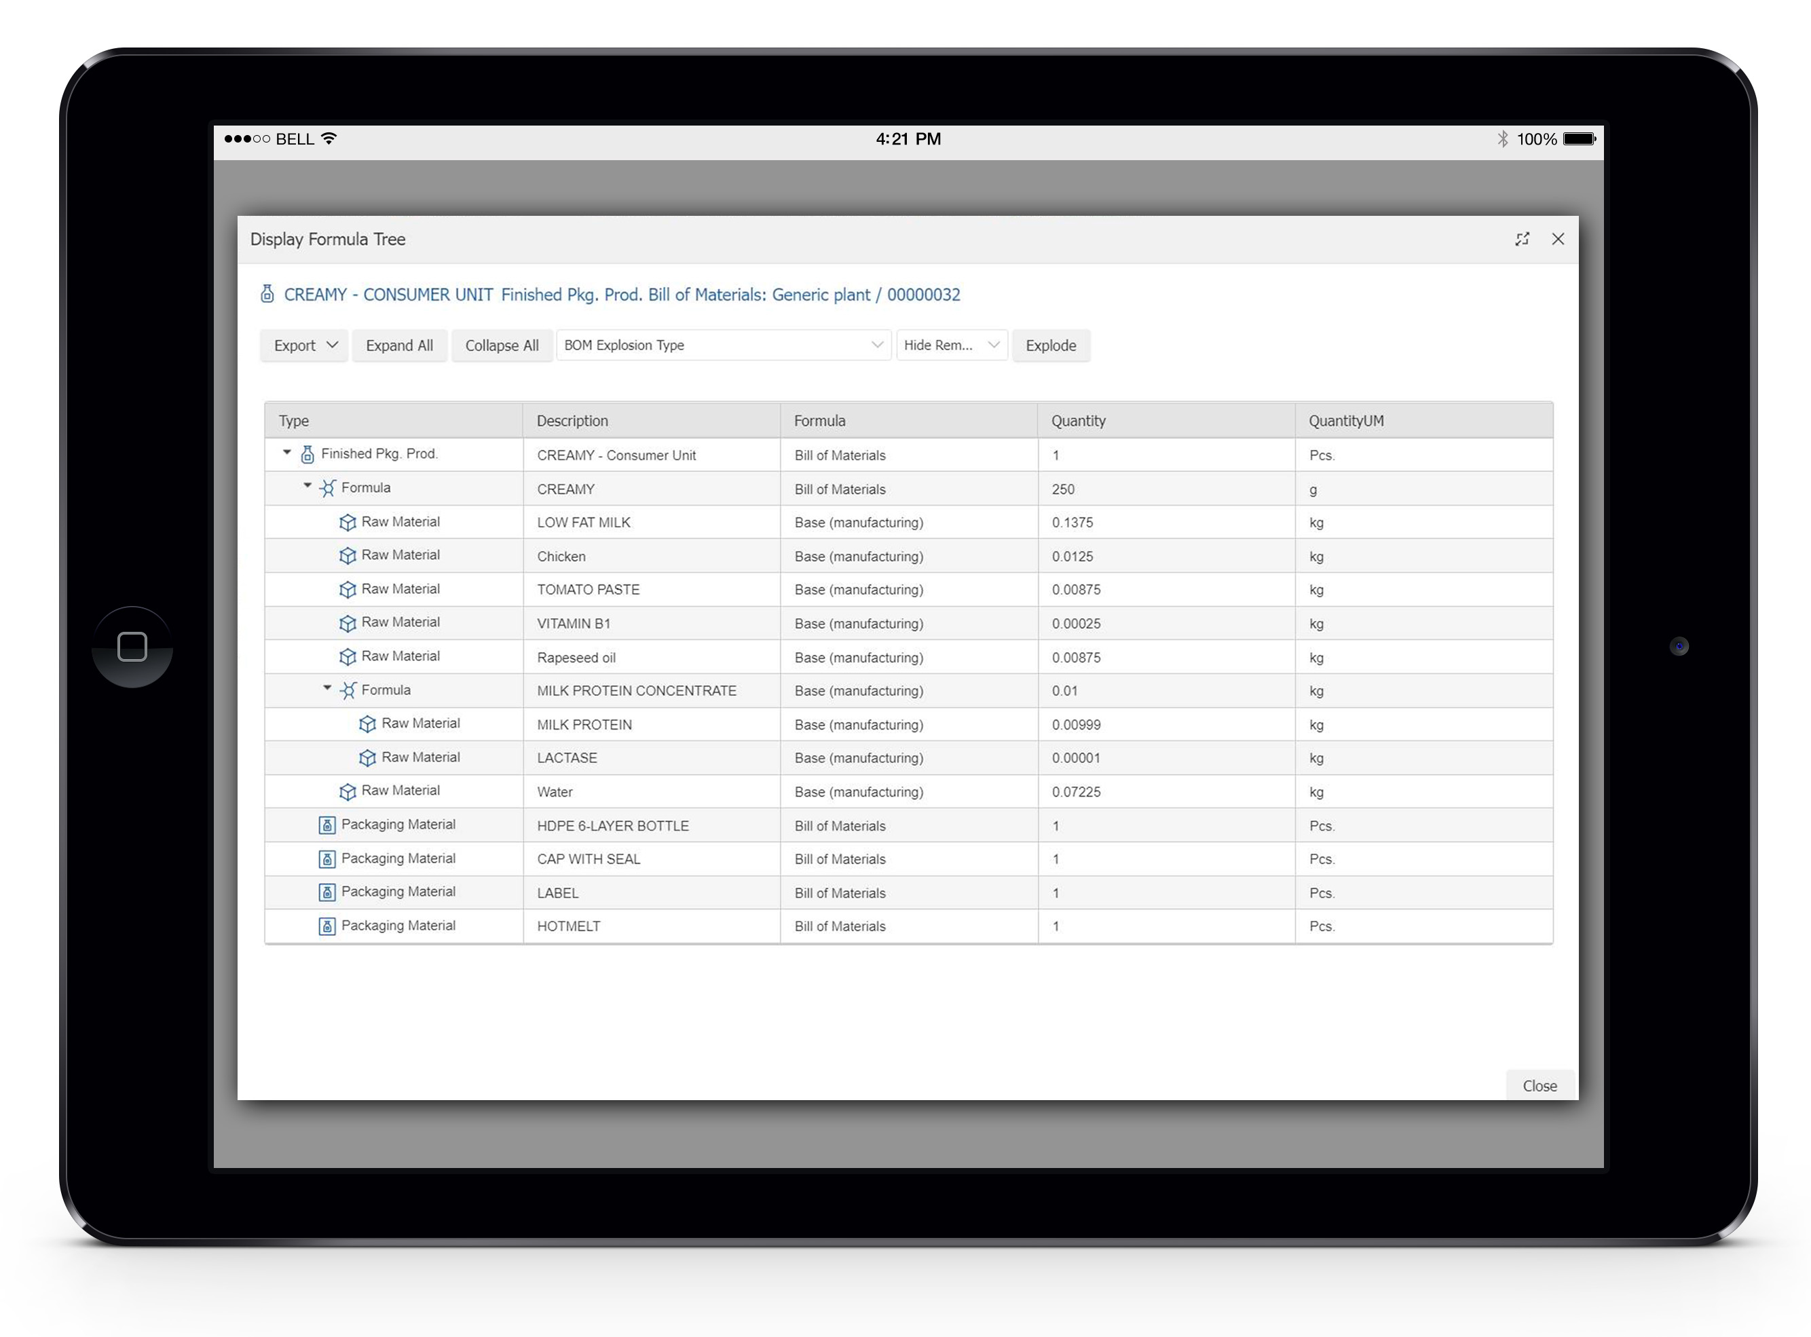Click the MILK PROTEIN CONCENTRATE formula icon
Image resolution: width=1811 pixels, height=1337 pixels.
(x=348, y=690)
